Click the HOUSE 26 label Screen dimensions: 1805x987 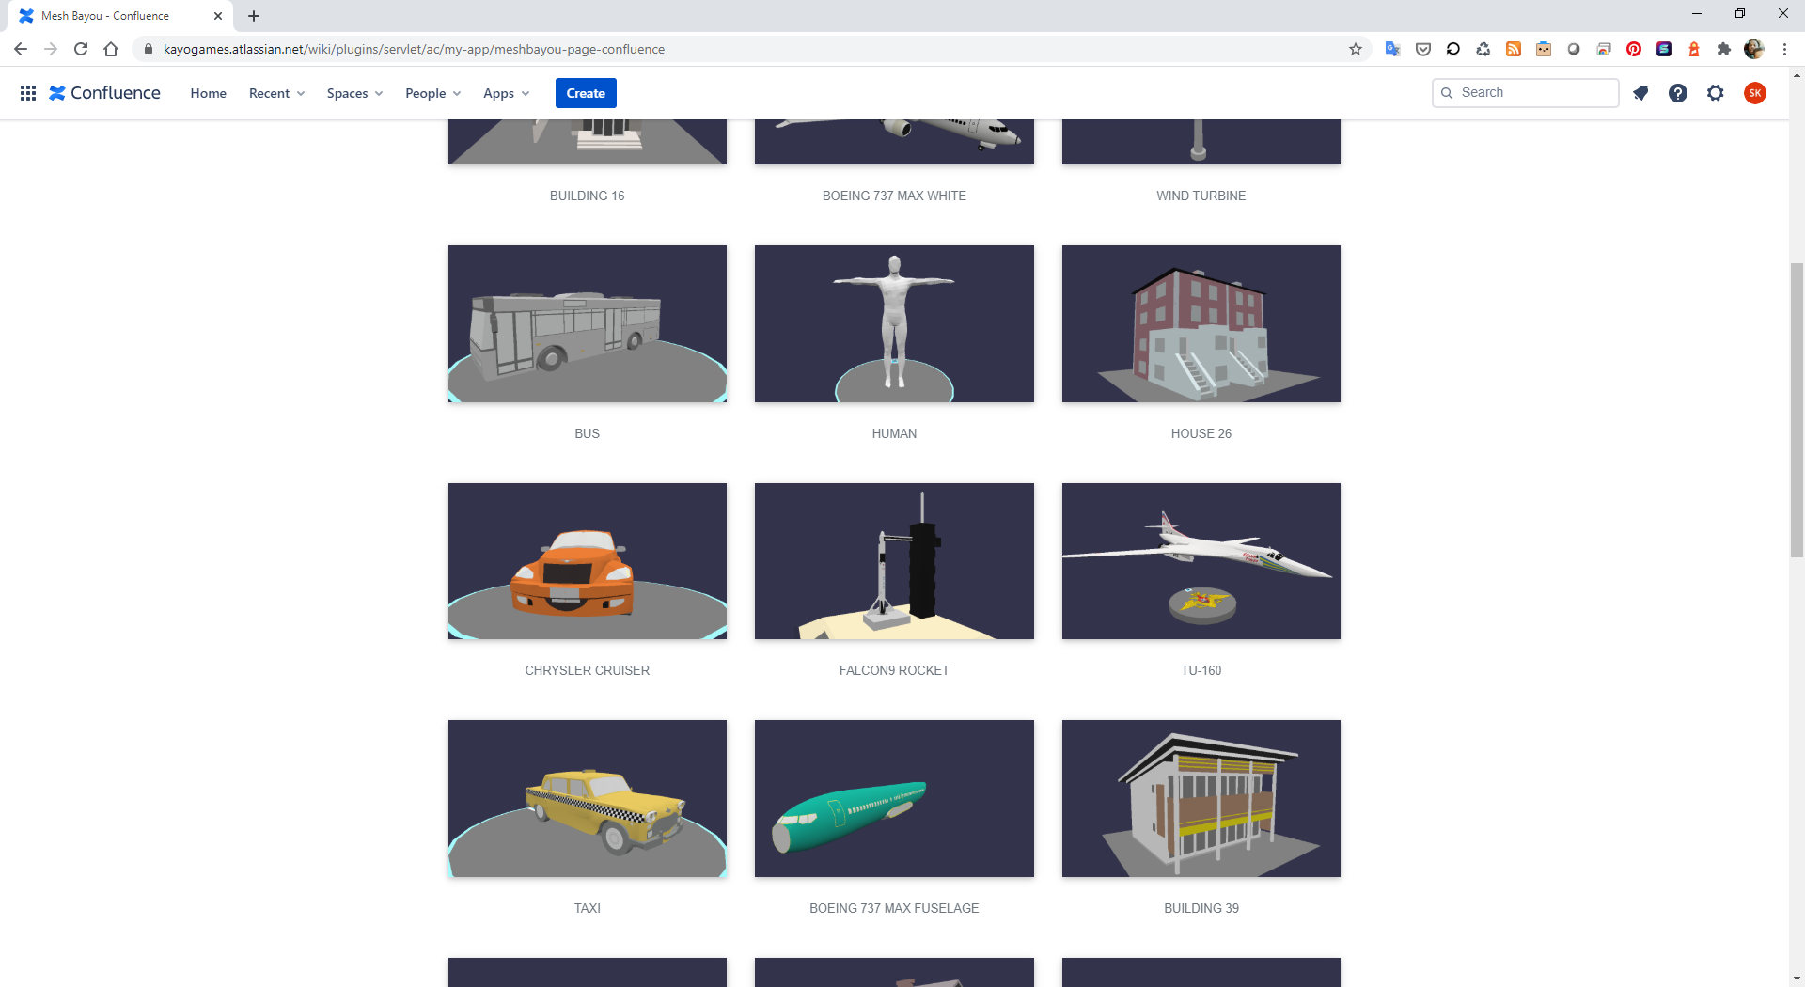click(1201, 433)
